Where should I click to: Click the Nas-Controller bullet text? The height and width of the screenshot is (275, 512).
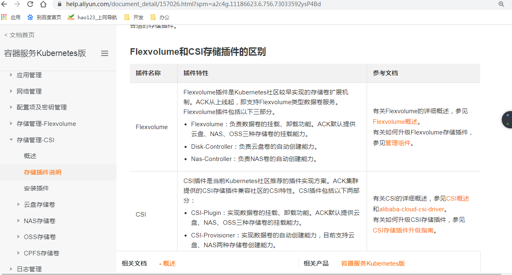254,159
